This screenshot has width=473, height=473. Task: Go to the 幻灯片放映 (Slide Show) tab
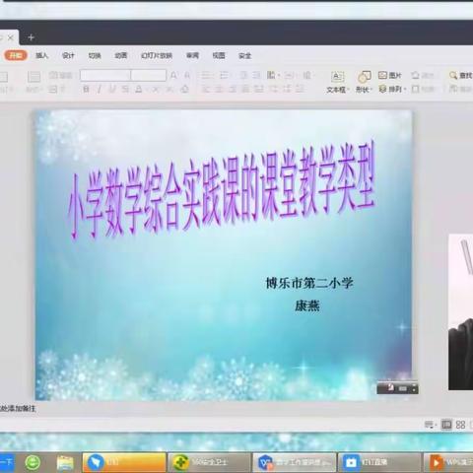tap(157, 55)
